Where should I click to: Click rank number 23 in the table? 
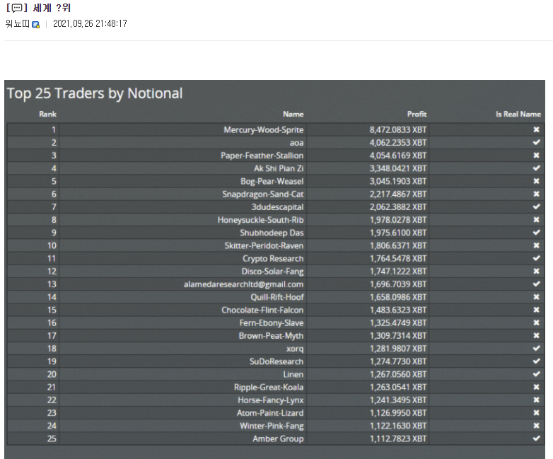click(x=52, y=413)
